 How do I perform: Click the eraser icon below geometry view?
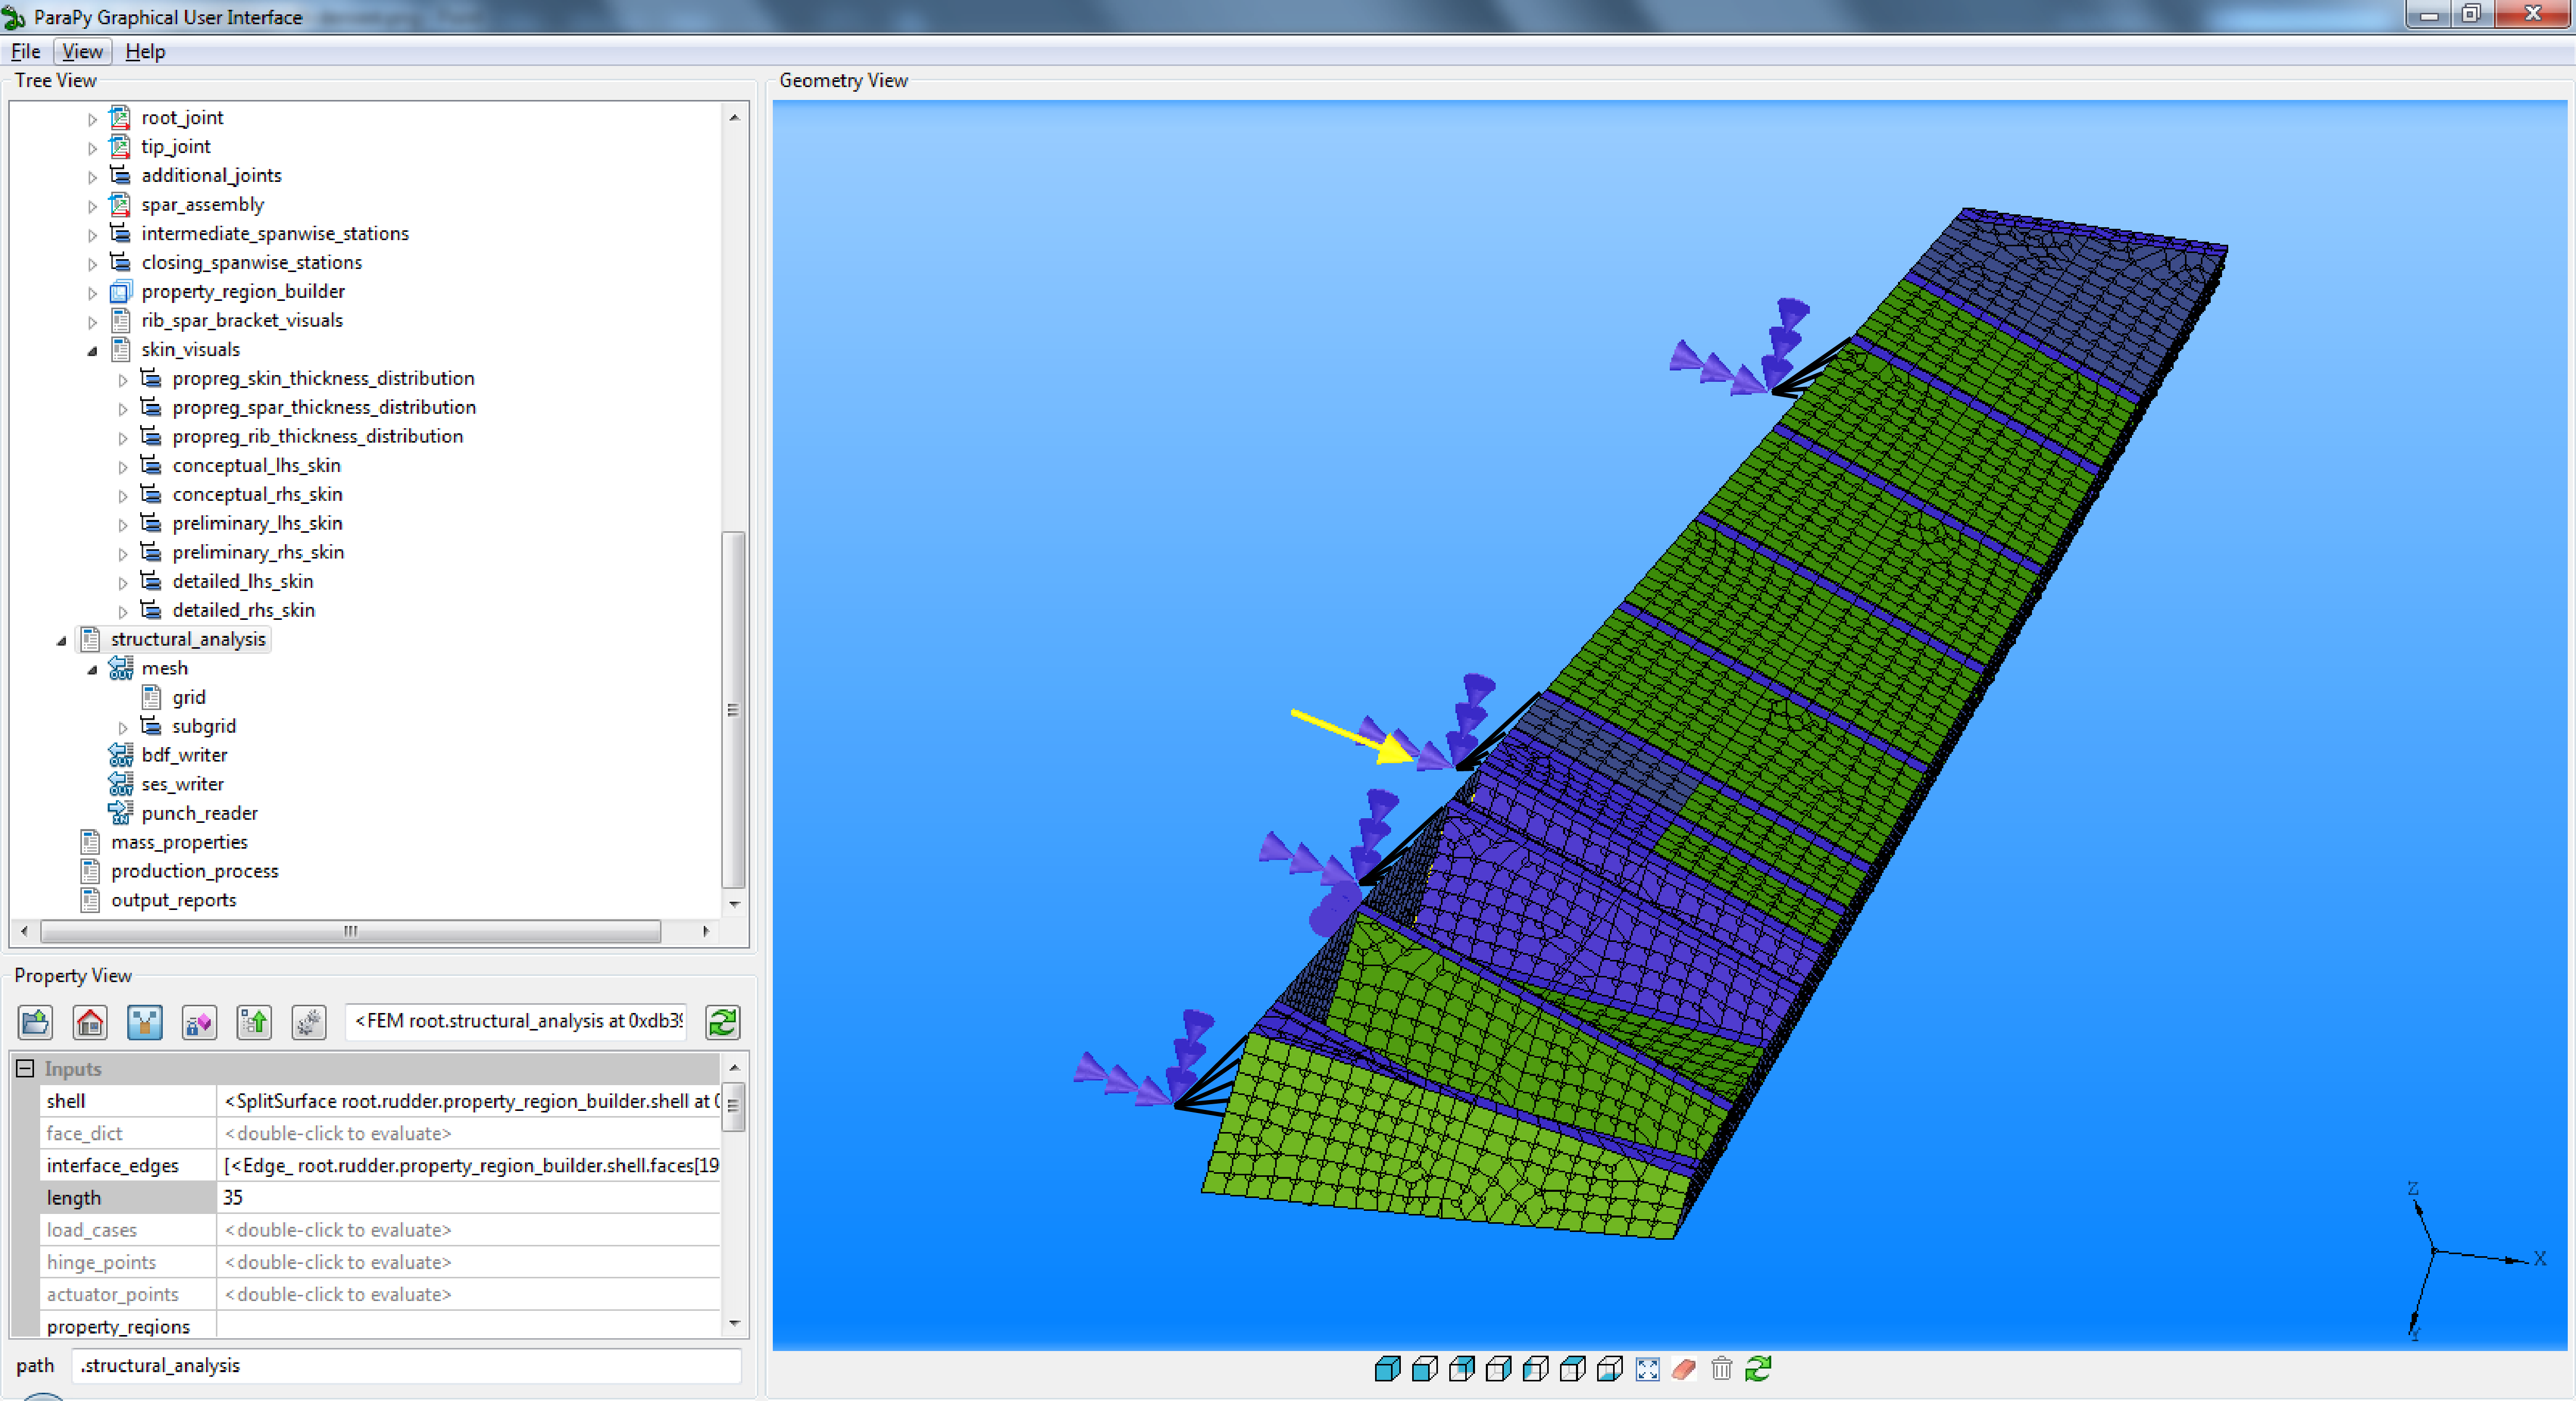click(1684, 1369)
